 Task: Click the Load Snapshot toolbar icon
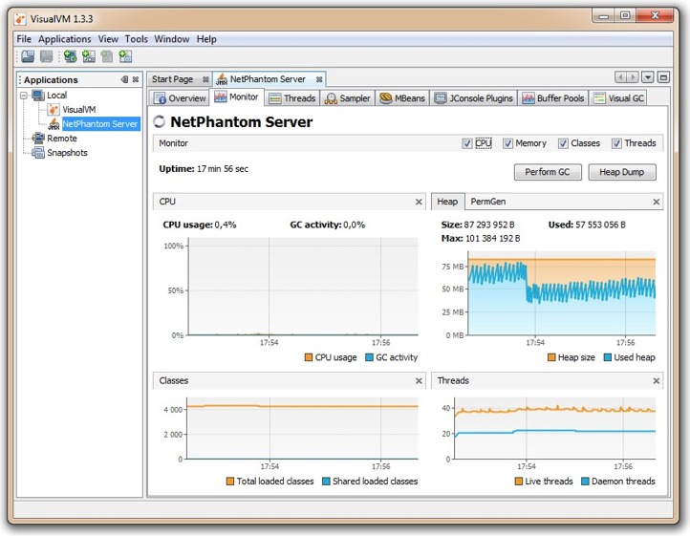click(28, 56)
